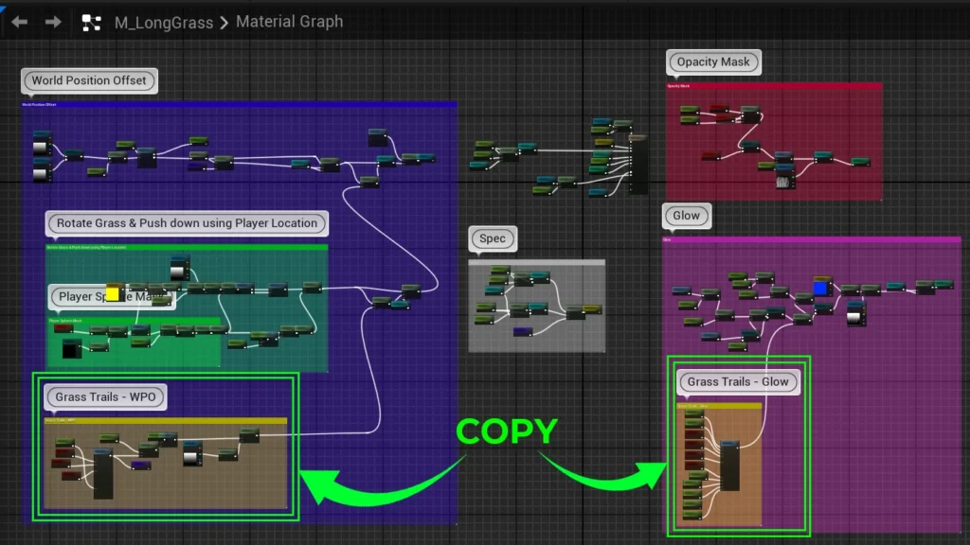Screen dimensions: 970x545
Task: Select the Opacity Mask comment label
Action: coord(712,62)
